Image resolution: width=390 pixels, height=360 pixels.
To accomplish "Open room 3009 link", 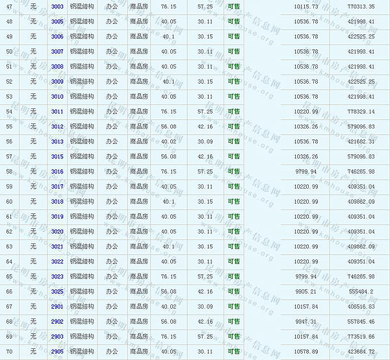I will click(x=57, y=82).
